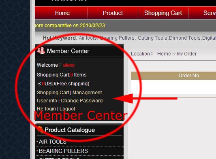Open the Management link

click(87, 93)
